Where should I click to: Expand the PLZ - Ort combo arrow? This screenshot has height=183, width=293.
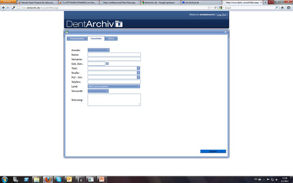click(x=138, y=77)
